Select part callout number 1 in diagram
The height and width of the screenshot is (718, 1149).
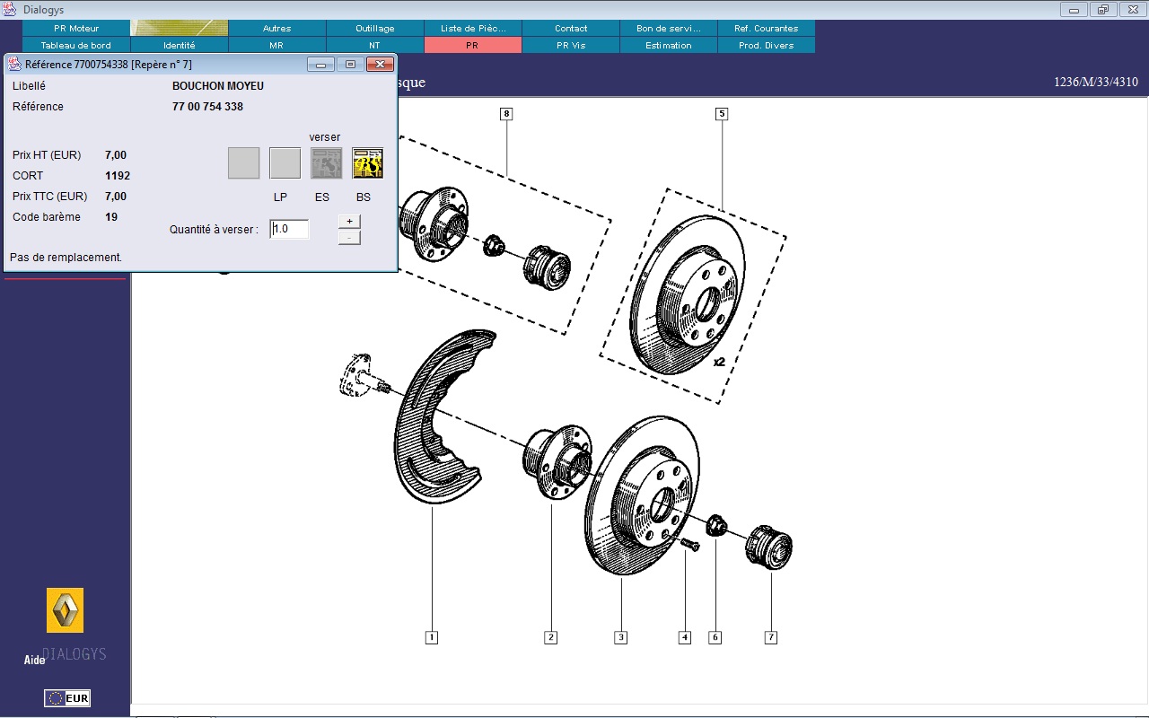(432, 637)
